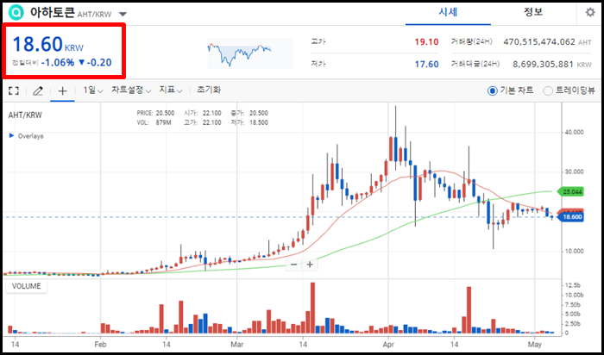This screenshot has width=604, height=355.
Task: Toggle fullscreen chart mode icon
Action: 14,90
